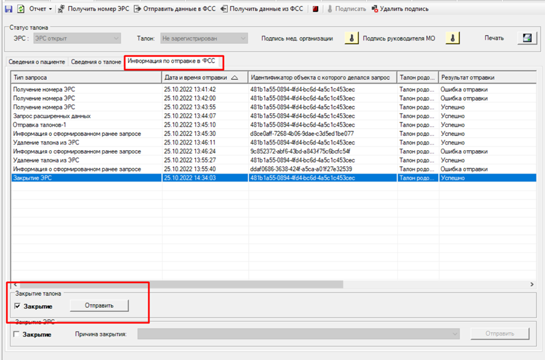This screenshot has width=545, height=360.
Task: Expand the ЭРС status combo box
Action: [77, 39]
